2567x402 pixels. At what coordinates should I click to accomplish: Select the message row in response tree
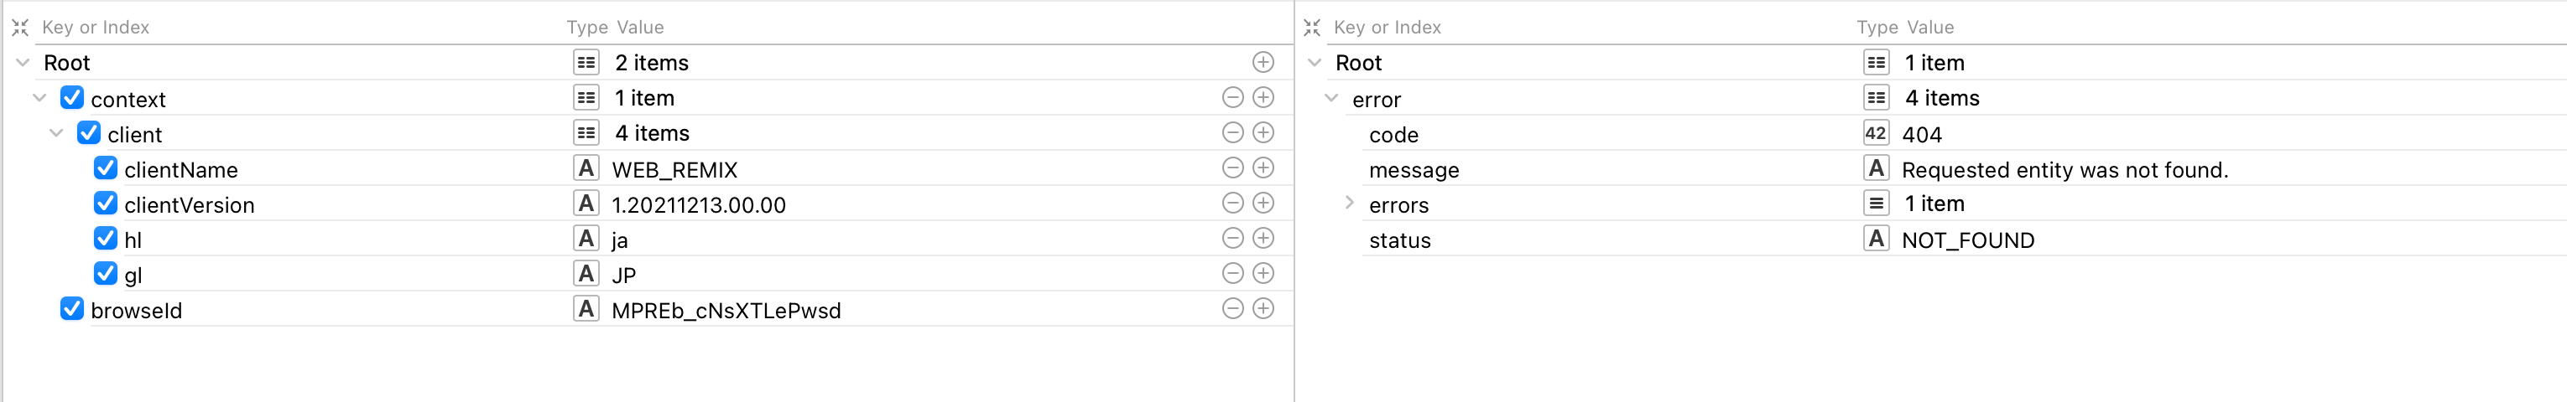click(x=1413, y=170)
